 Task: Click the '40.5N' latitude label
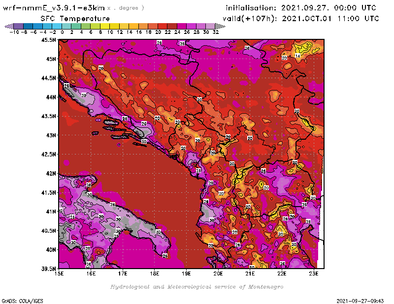[x=48, y=231]
